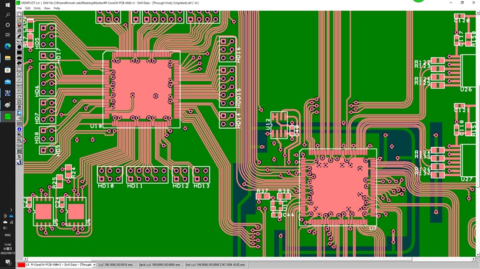Select the hollow circle drawing tool
The image size is (480, 269).
point(19,75)
